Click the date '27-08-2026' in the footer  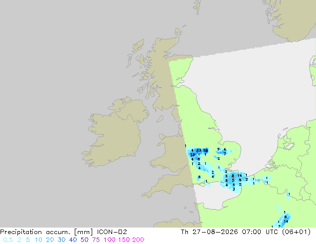click(x=215, y=232)
